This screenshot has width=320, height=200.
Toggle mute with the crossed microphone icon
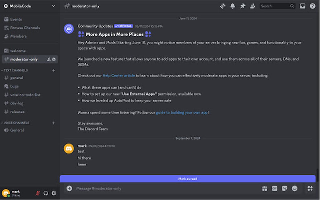37,193
